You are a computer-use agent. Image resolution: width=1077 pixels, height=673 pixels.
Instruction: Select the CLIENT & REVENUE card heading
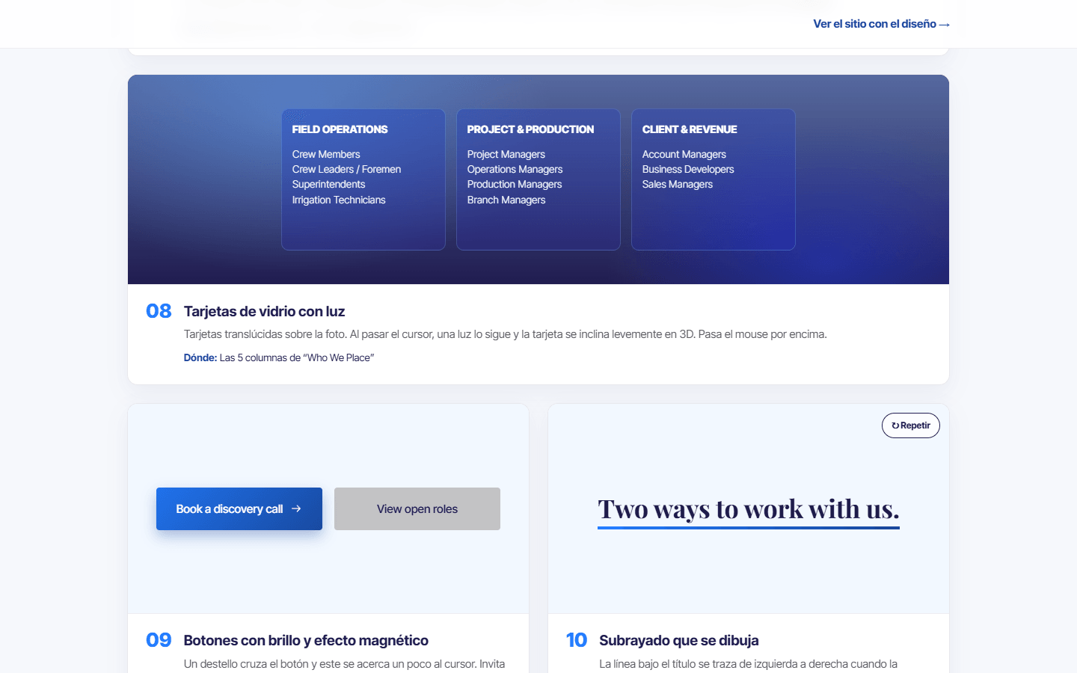coord(690,129)
